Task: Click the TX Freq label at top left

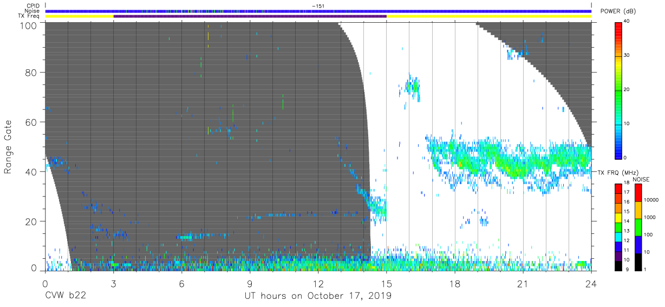Action: pyautogui.click(x=29, y=16)
